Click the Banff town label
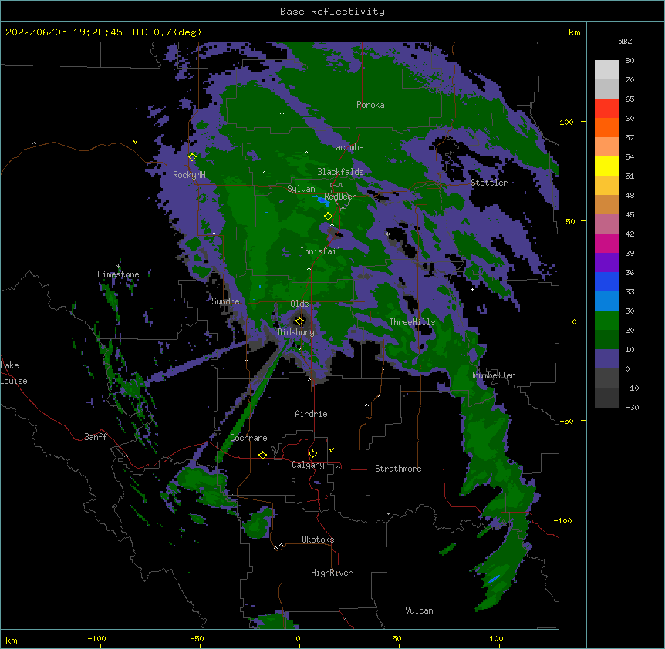The image size is (665, 649). click(96, 437)
